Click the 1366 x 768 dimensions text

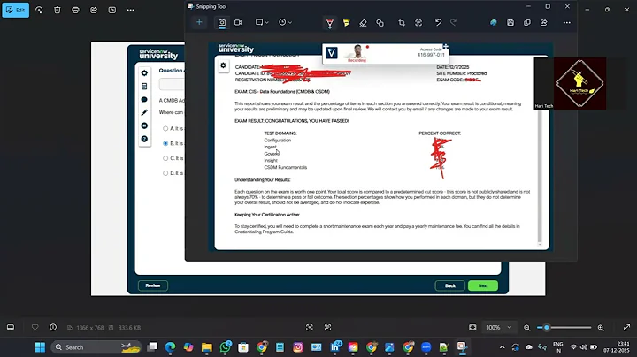[x=90, y=327]
